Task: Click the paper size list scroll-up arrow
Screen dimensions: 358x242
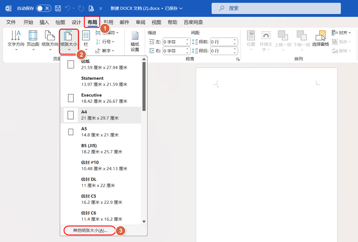Action: point(144,59)
